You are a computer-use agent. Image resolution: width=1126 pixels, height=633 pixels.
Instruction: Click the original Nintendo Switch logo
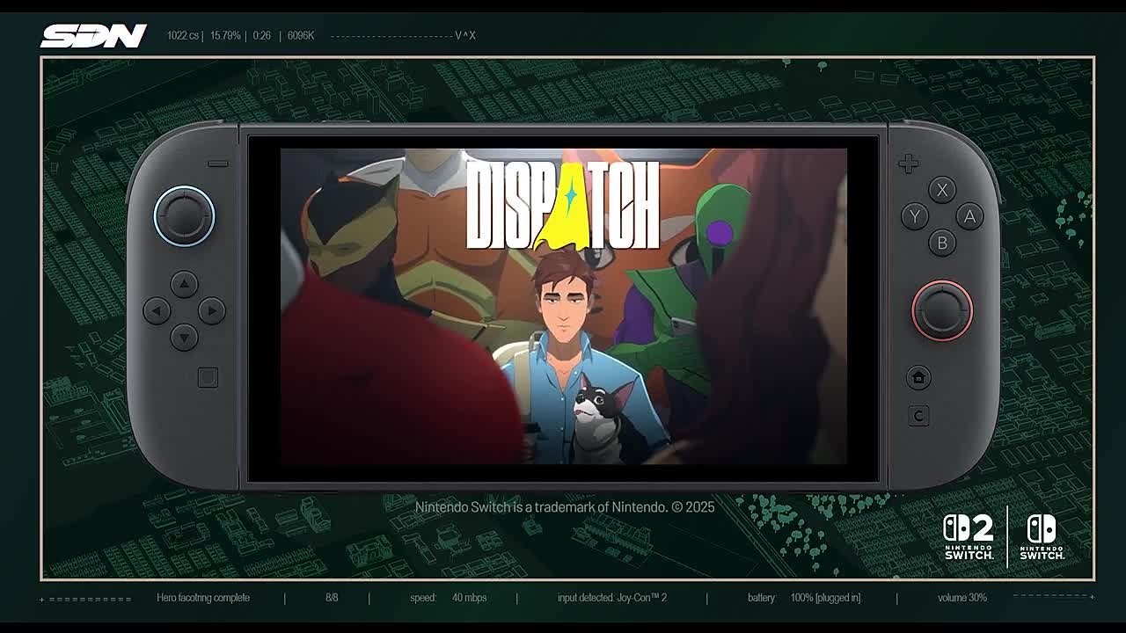tap(1042, 537)
